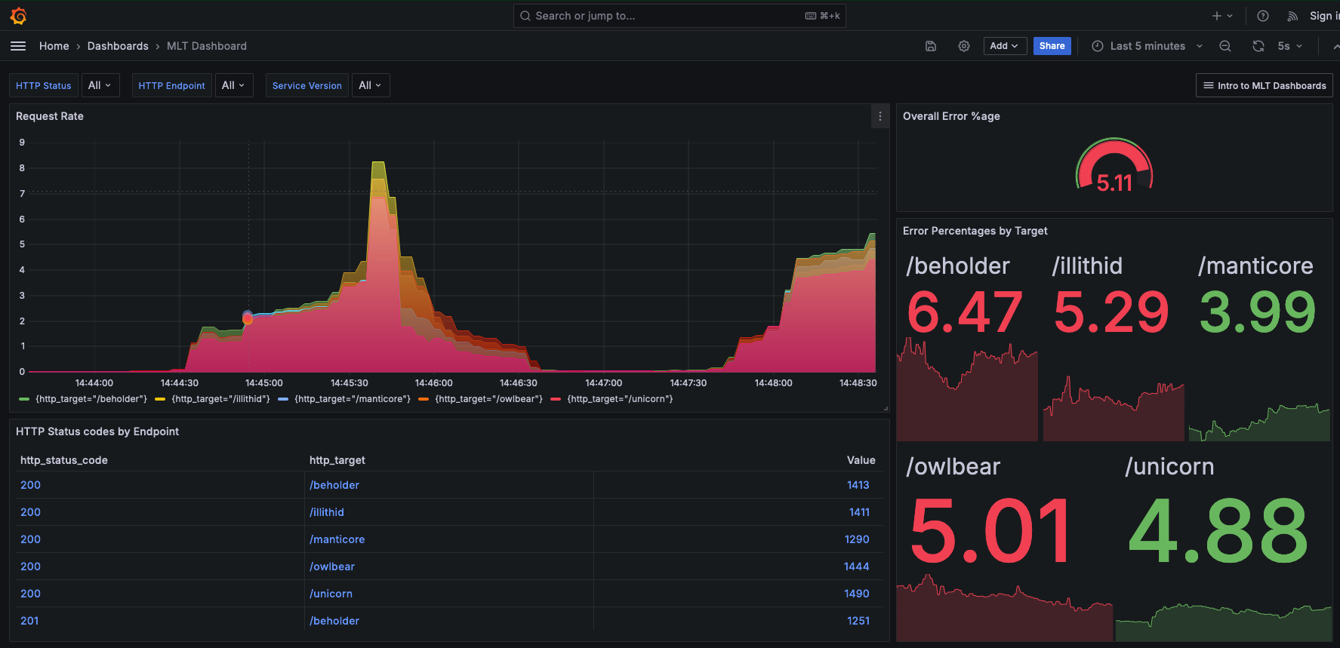Open the hamburger navigation menu
The width and height of the screenshot is (1340, 648).
[18, 46]
